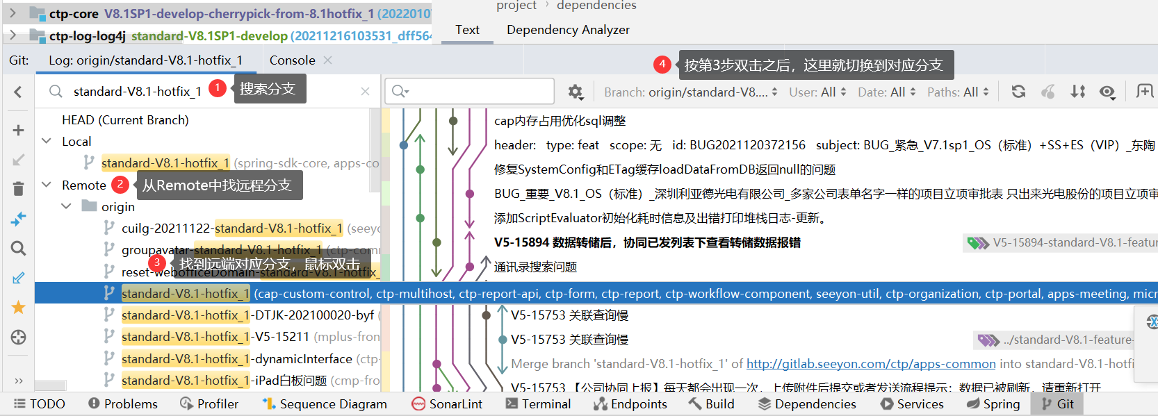
Task: Click the magnifier icon in left sidebar
Action: 19,248
